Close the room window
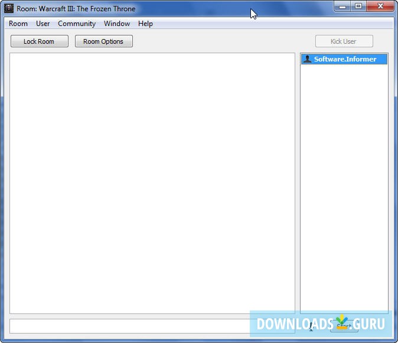The image size is (398, 343). tap(380, 7)
